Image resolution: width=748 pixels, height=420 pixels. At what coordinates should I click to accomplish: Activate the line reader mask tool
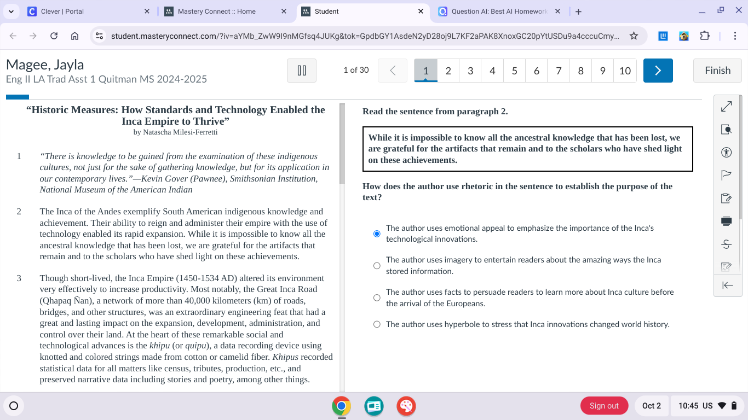pos(727,221)
